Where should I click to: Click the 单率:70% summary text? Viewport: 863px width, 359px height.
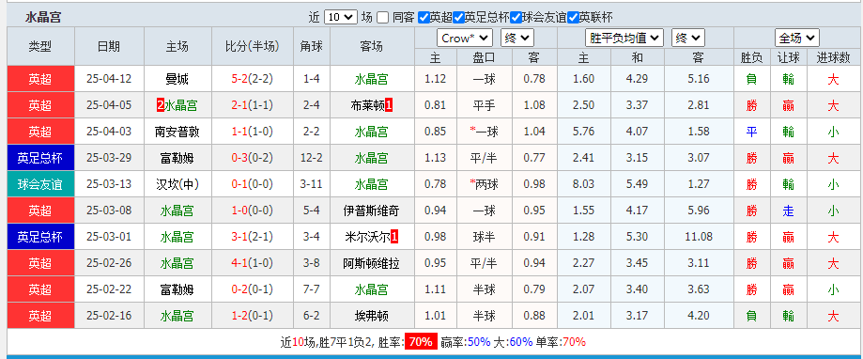click(561, 341)
